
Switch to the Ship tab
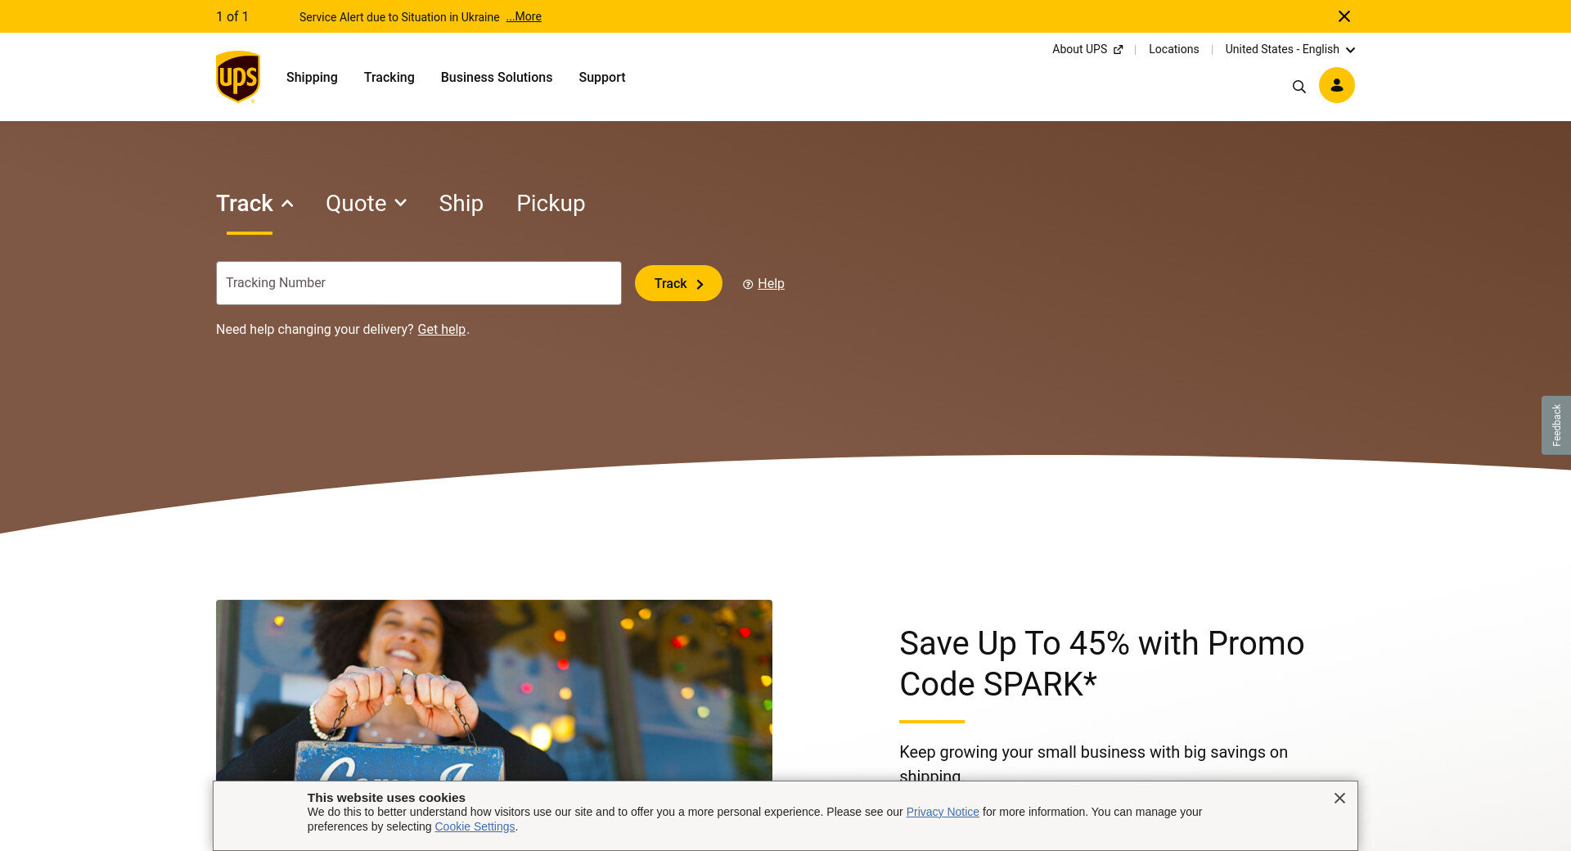tap(461, 203)
